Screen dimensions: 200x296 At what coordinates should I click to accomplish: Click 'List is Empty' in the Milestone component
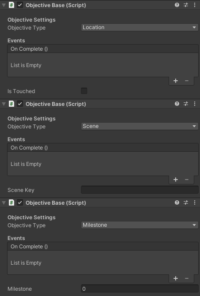click(26, 263)
